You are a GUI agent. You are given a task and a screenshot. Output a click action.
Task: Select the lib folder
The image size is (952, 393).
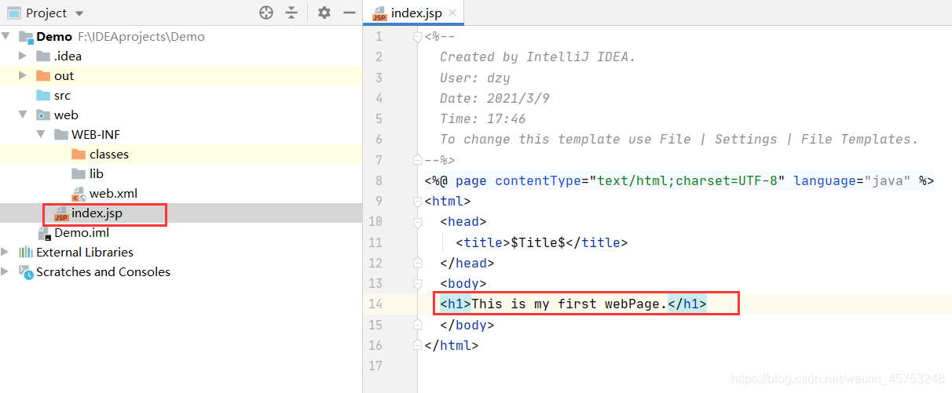pyautogui.click(x=181, y=174)
